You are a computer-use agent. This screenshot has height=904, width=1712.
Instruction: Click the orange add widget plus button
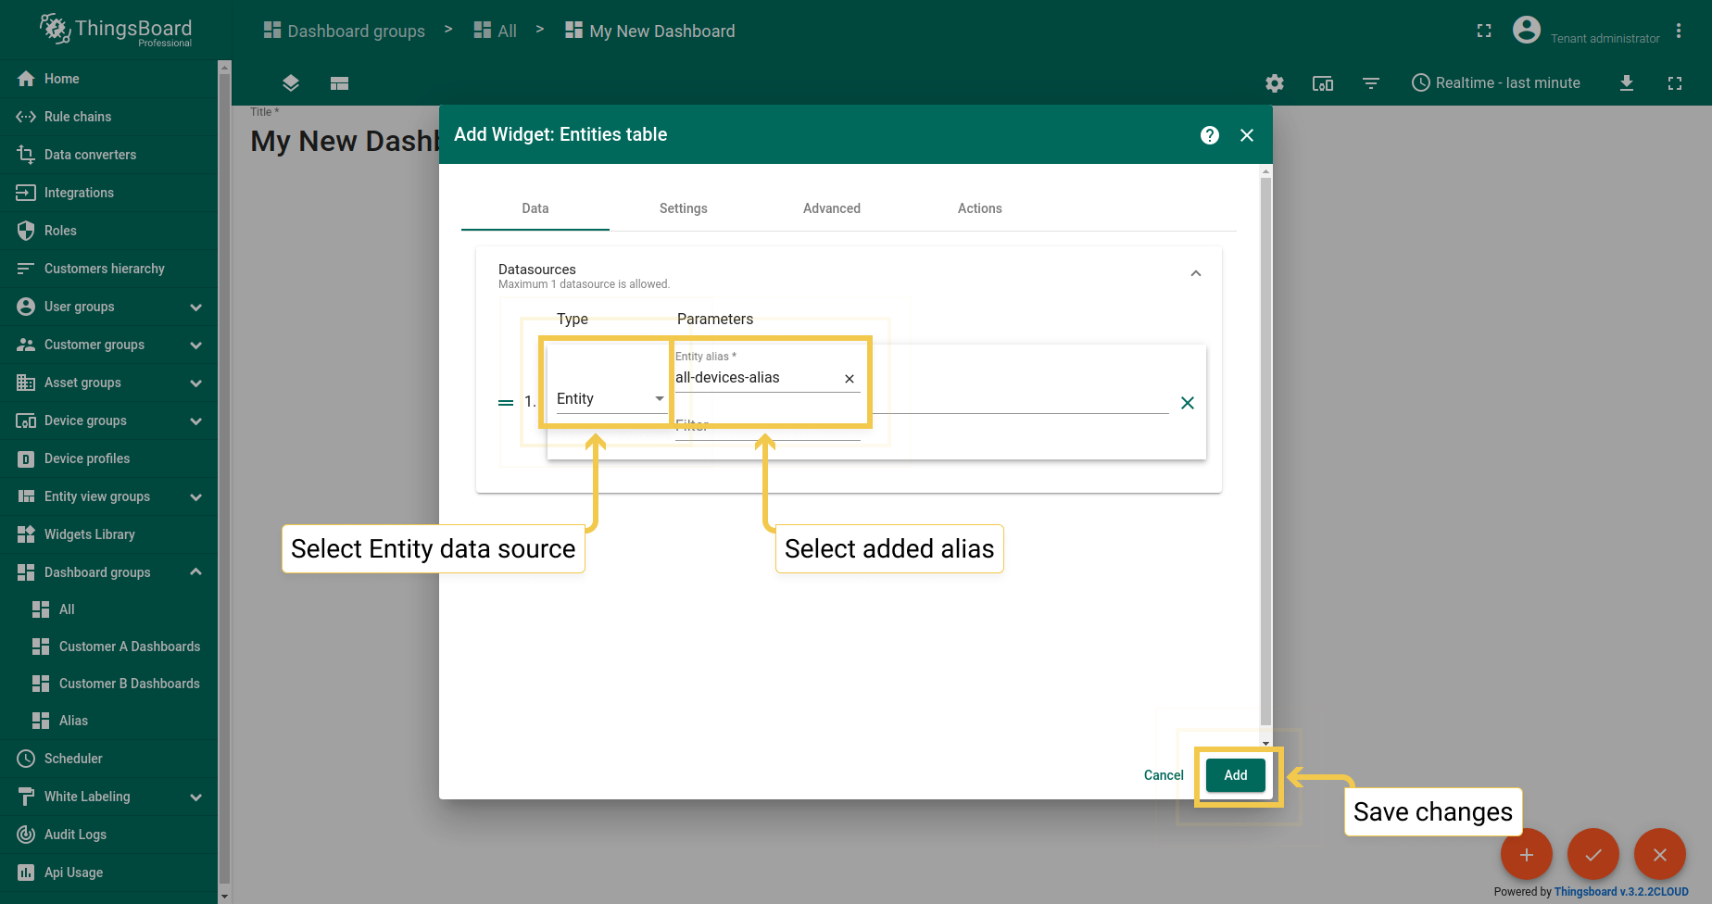1527,854
